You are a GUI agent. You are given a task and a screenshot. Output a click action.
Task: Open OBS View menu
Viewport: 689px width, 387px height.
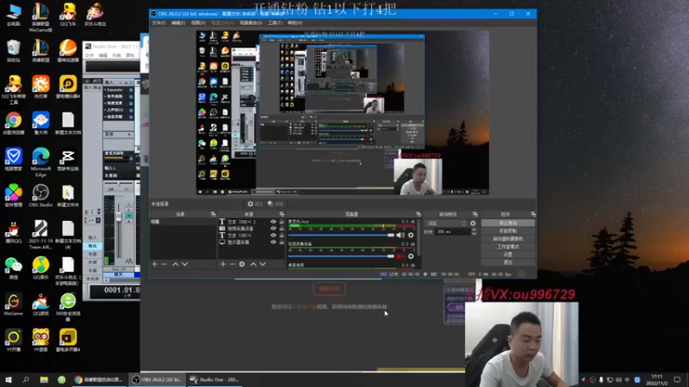pyautogui.click(x=198, y=23)
